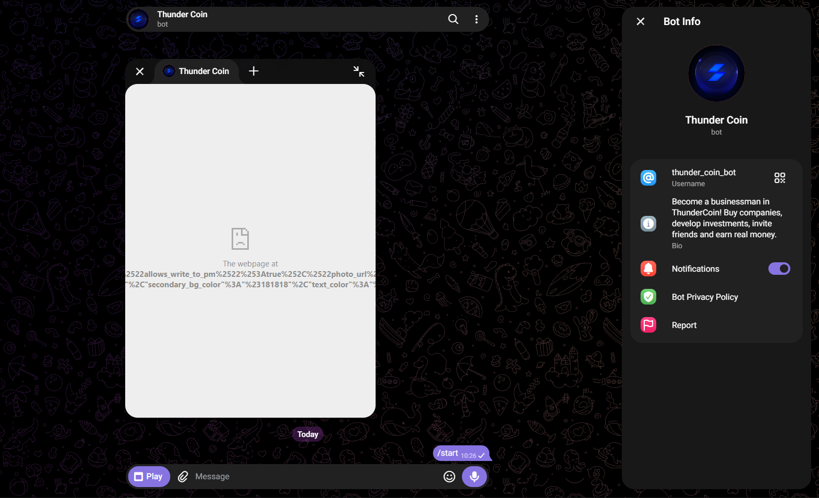The height and width of the screenshot is (498, 819).
Task: Close the Thunder Coin mini app window
Action: click(140, 71)
